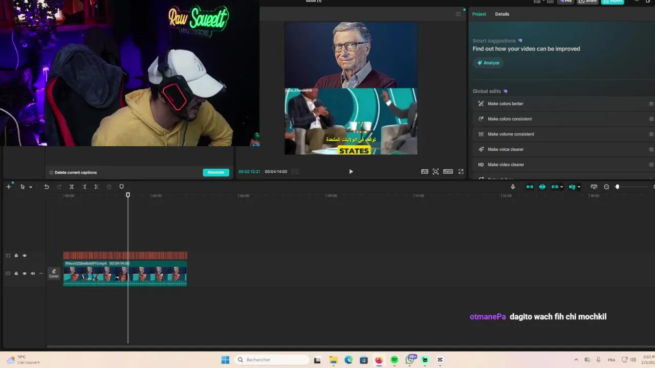The width and height of the screenshot is (655, 368).
Task: Click the microphone record voiceover icon
Action: (x=513, y=187)
